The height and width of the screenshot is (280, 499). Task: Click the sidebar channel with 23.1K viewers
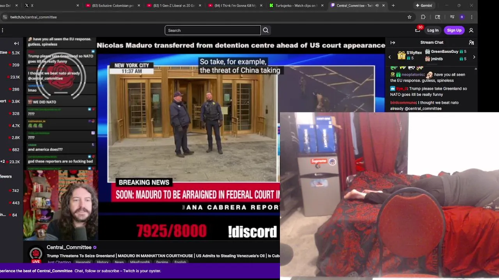(x=12, y=77)
